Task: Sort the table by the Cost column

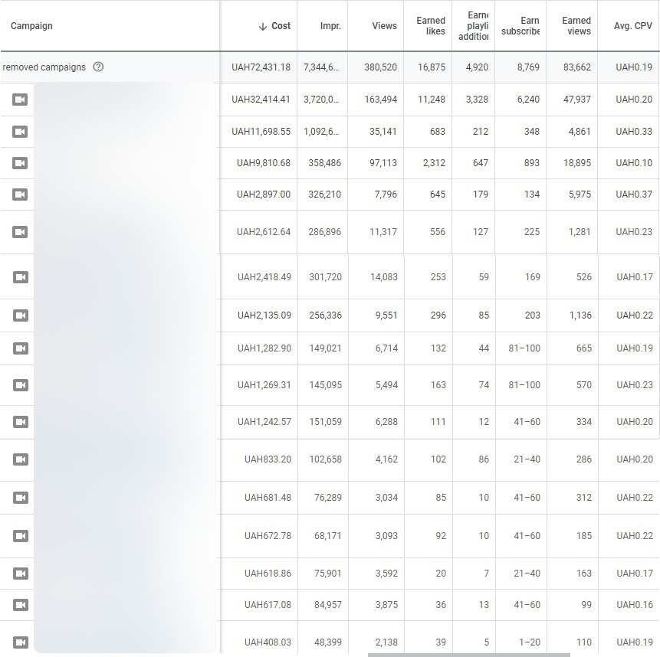Action: tap(281, 26)
